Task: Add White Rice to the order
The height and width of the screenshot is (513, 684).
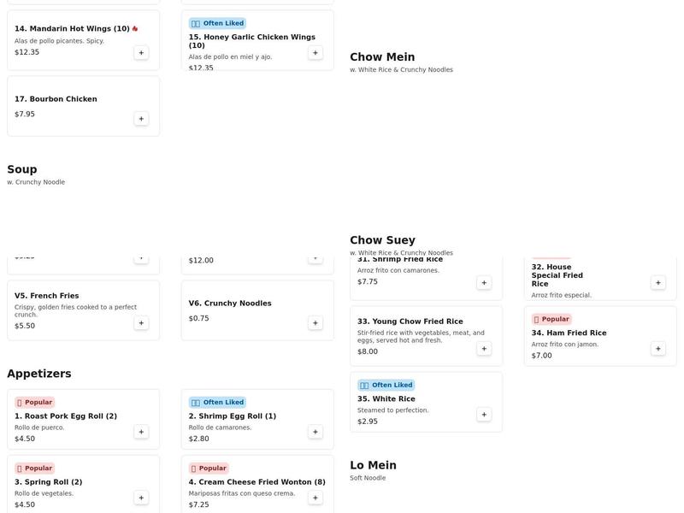Action: point(484,415)
